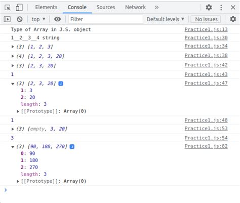Select the '1: 3' property row

[26, 90]
